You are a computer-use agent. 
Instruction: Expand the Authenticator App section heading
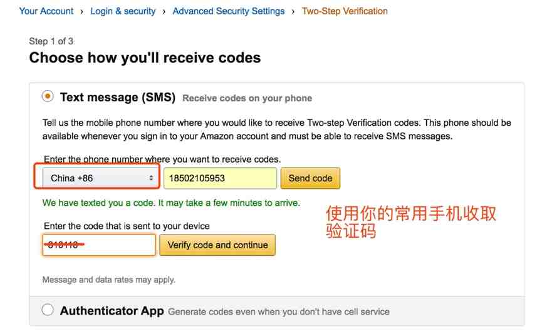pyautogui.click(x=112, y=311)
